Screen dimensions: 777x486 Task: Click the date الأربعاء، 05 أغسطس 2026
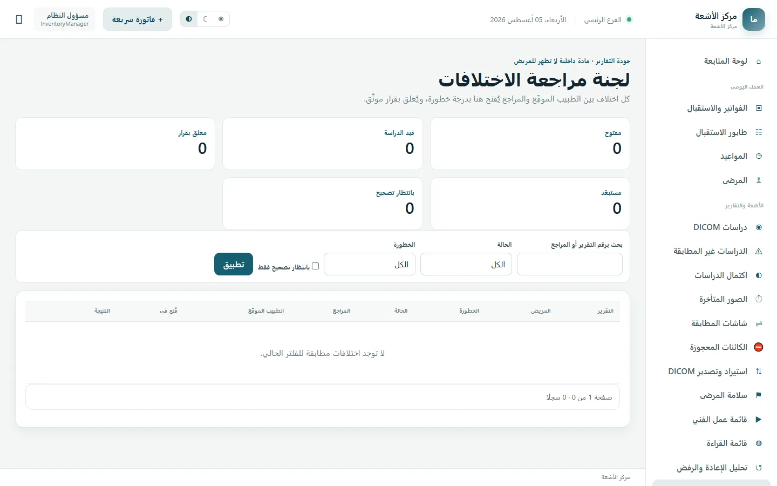coord(528,19)
